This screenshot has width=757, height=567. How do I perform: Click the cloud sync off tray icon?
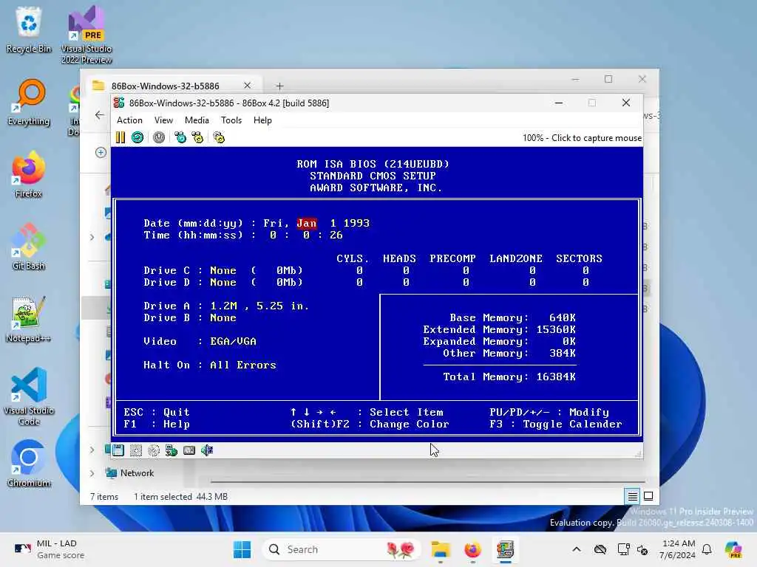(600, 549)
